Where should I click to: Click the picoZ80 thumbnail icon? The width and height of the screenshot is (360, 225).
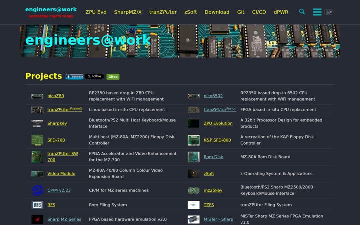tap(37, 96)
